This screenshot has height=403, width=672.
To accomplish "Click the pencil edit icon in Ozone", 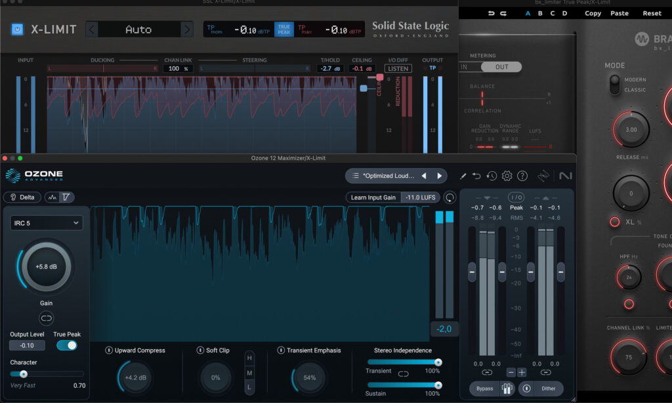I will (x=463, y=176).
